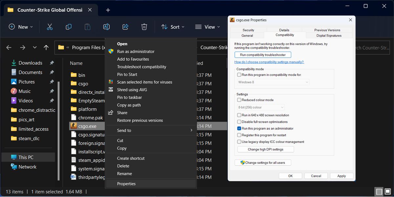Viewport: 394px width, 197px height.
Task: Uncheck Run this program as an administrator
Action: click(239, 128)
